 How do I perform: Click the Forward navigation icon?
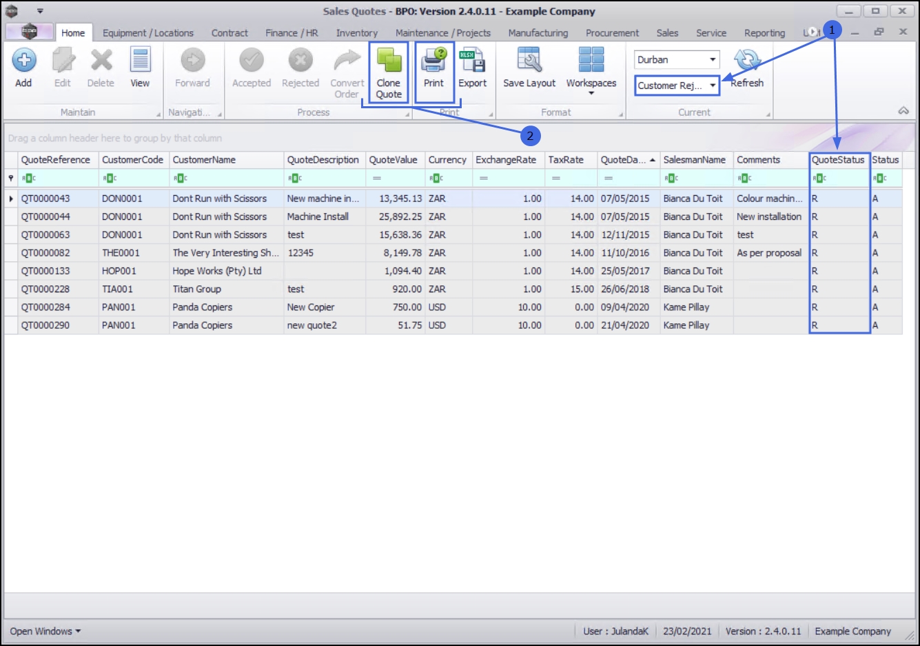click(x=192, y=61)
